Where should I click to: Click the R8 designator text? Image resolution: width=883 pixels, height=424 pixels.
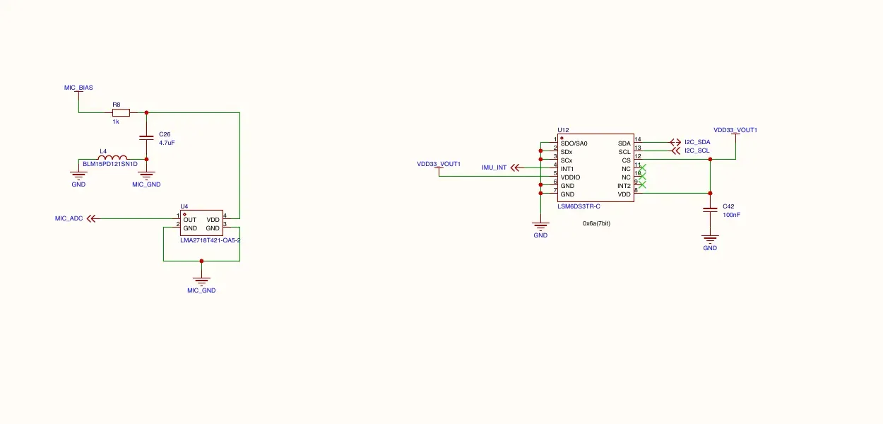click(117, 104)
